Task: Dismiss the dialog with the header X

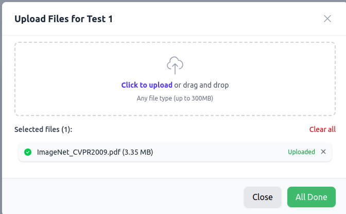Action: tap(327, 19)
